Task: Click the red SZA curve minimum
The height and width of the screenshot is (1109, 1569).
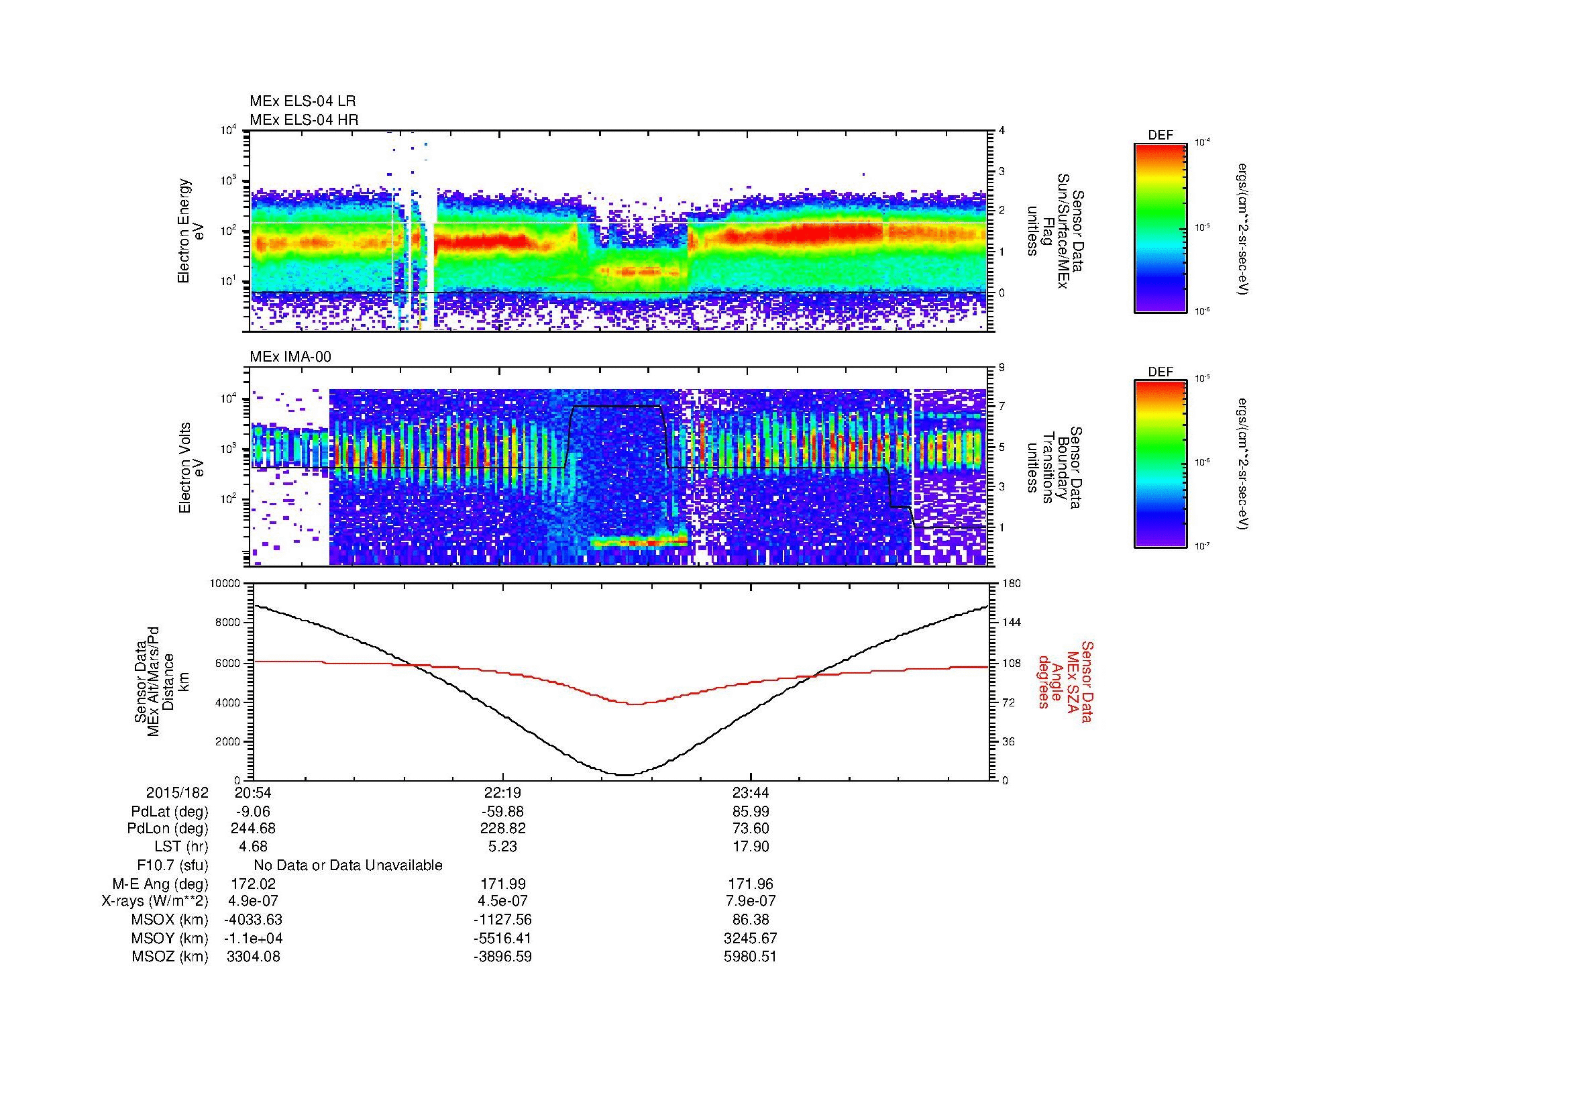Action: click(x=635, y=704)
